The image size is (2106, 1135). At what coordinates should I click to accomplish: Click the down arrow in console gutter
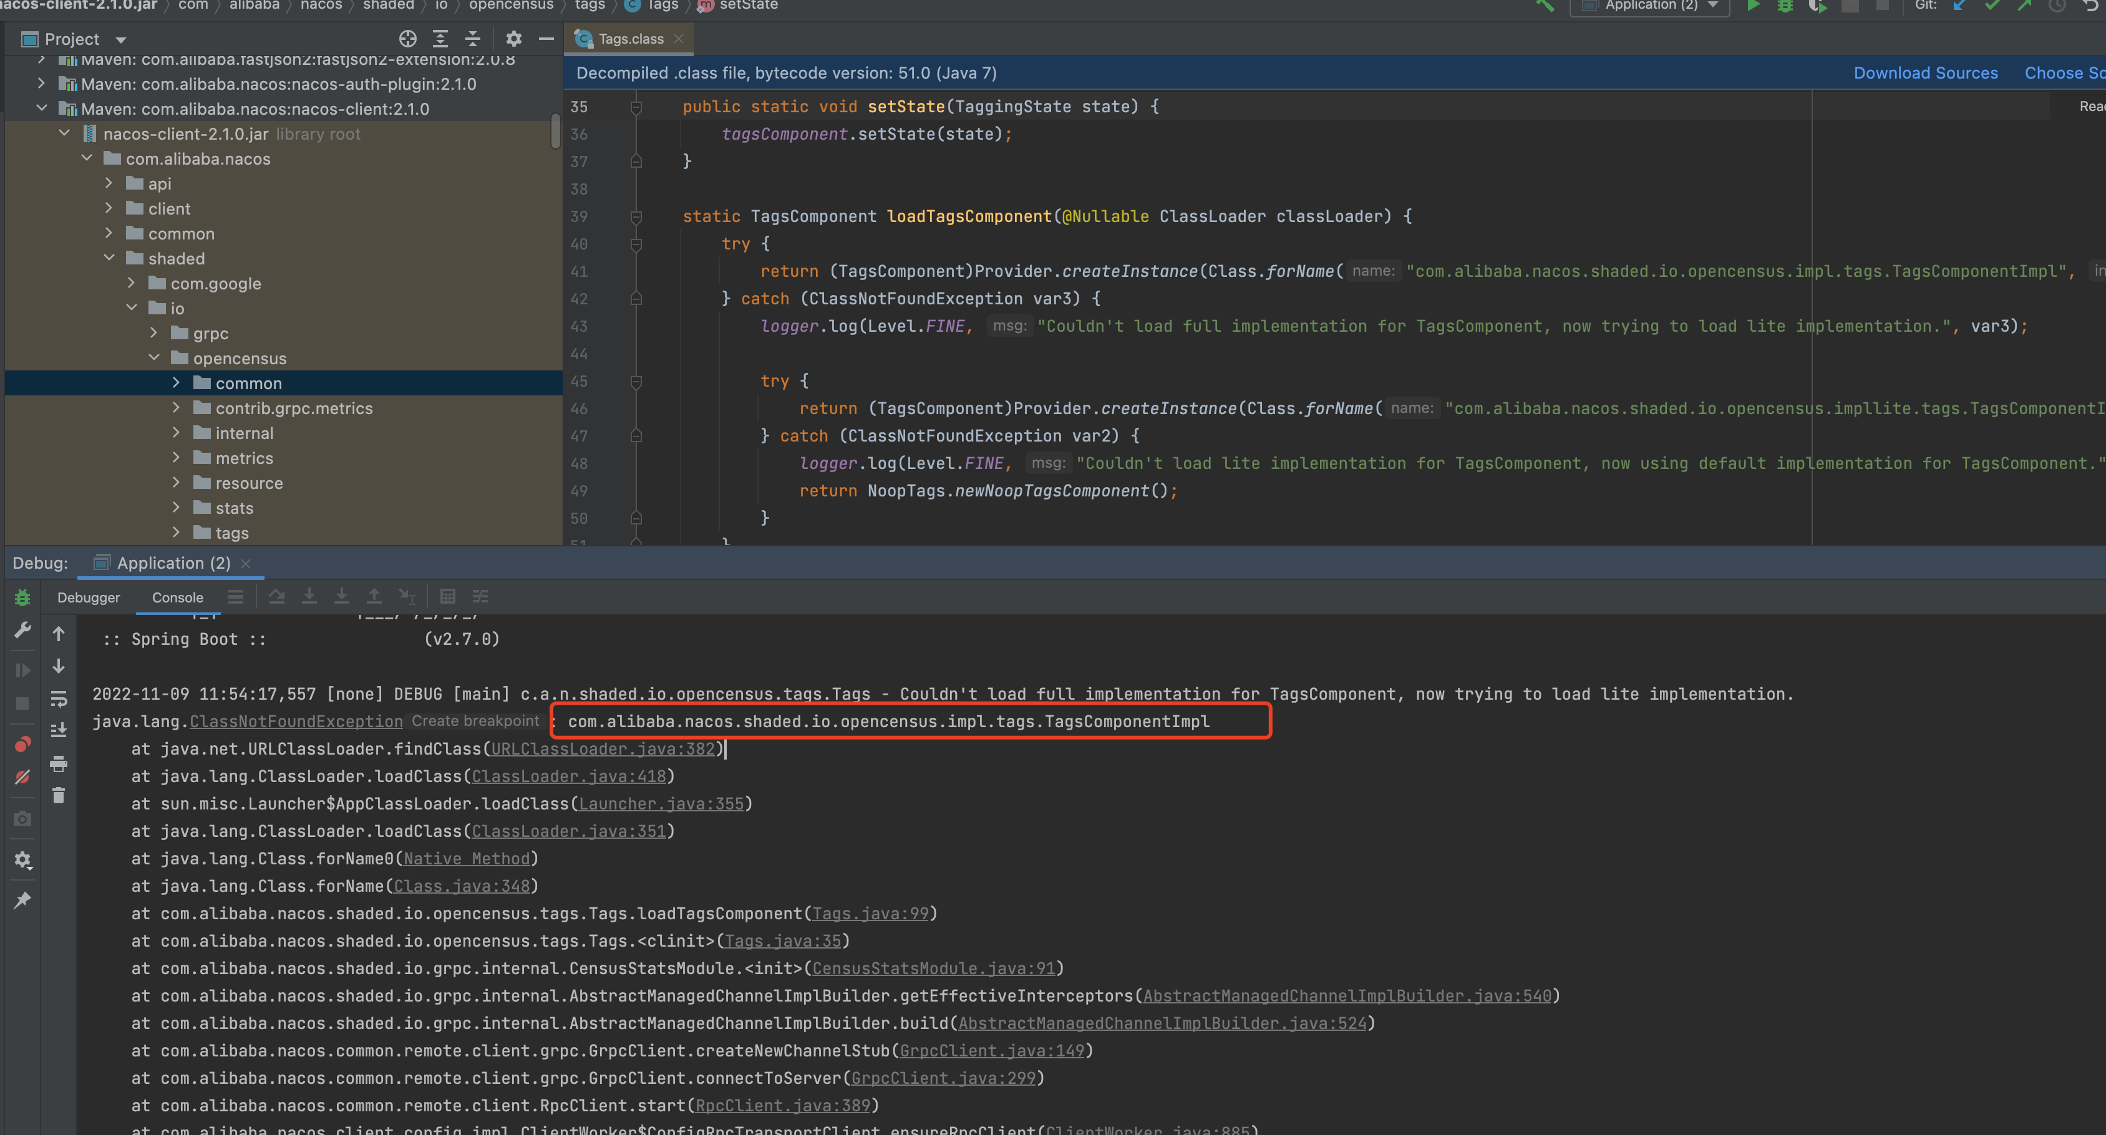point(59,666)
